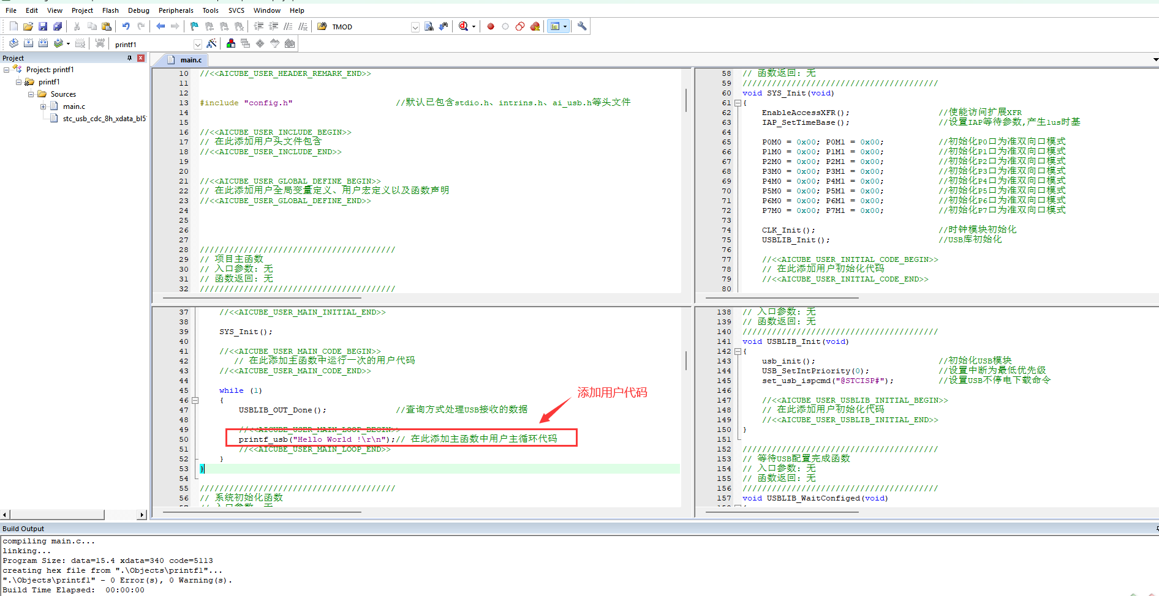Click Project panel scrollbar left arrow
This screenshot has width=1159, height=596.
[x=5, y=515]
